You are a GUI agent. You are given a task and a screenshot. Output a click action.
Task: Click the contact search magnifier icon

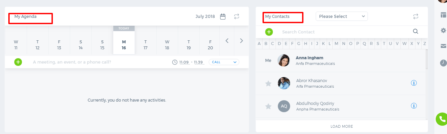(415, 31)
